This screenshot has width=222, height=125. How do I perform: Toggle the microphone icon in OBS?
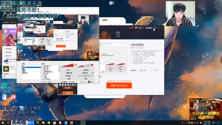75,65
